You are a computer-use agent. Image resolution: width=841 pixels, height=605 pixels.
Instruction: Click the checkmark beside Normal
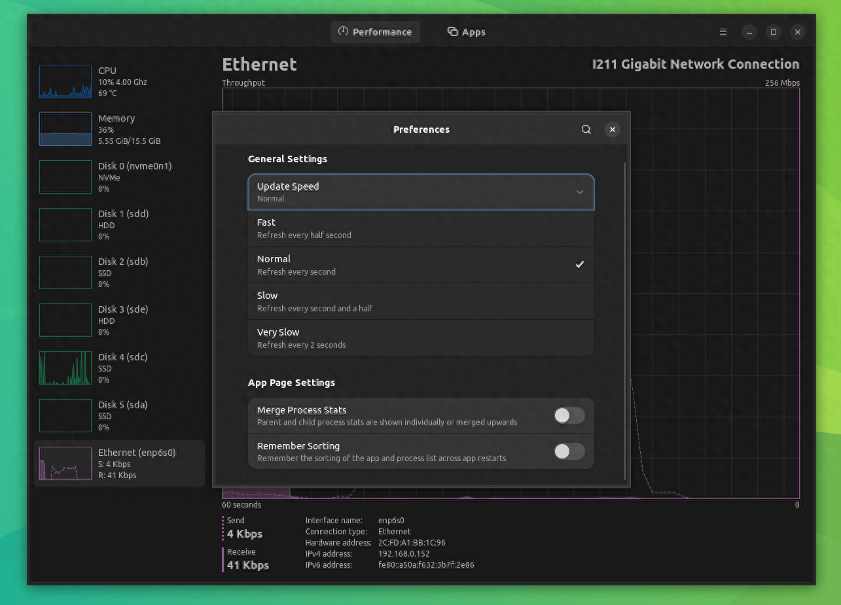point(579,265)
